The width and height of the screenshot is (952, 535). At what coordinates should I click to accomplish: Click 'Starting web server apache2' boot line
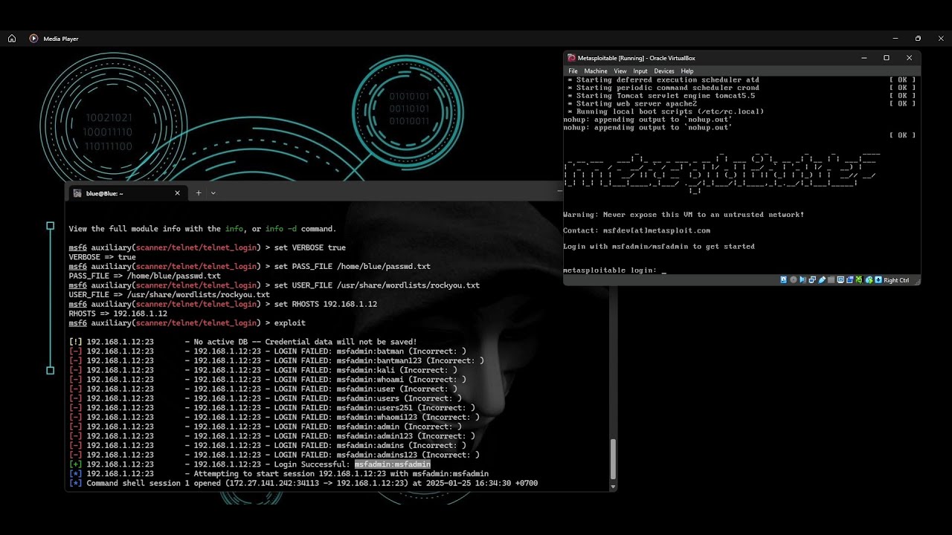coord(632,103)
